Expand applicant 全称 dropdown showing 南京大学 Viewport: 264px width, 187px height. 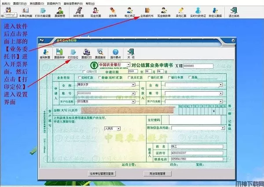click(x=133, y=85)
